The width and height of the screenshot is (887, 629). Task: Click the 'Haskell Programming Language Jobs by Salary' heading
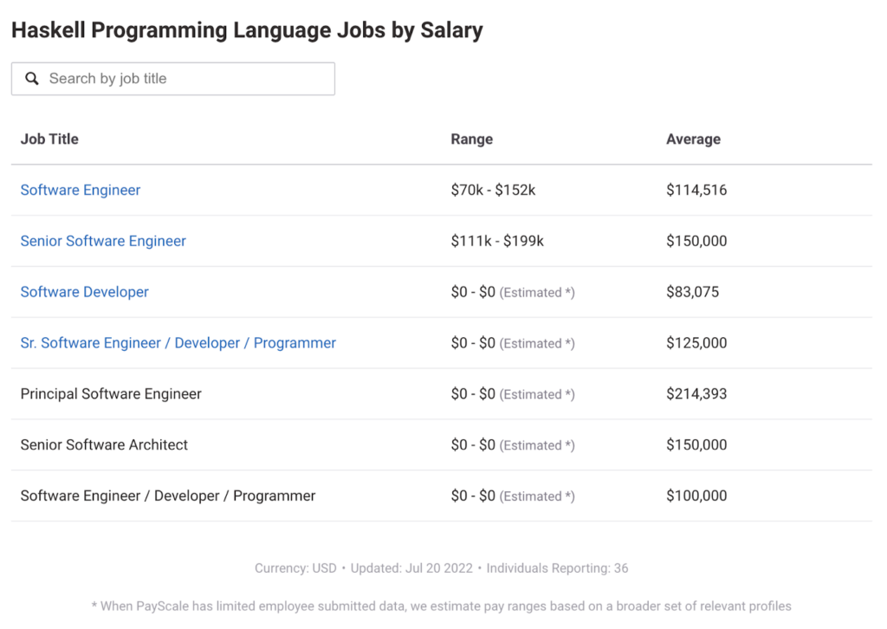(247, 30)
